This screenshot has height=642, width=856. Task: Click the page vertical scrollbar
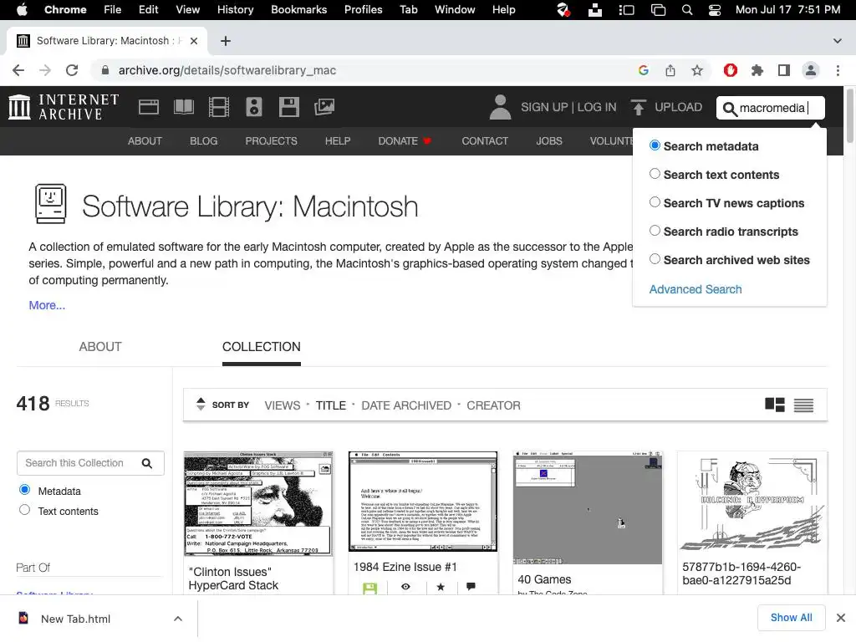(x=849, y=117)
